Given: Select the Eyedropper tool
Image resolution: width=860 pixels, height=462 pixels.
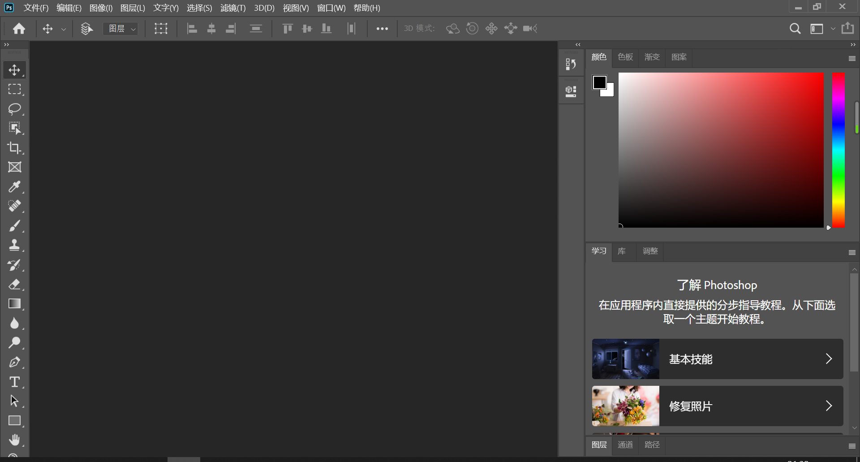Looking at the screenshot, I should click(14, 186).
